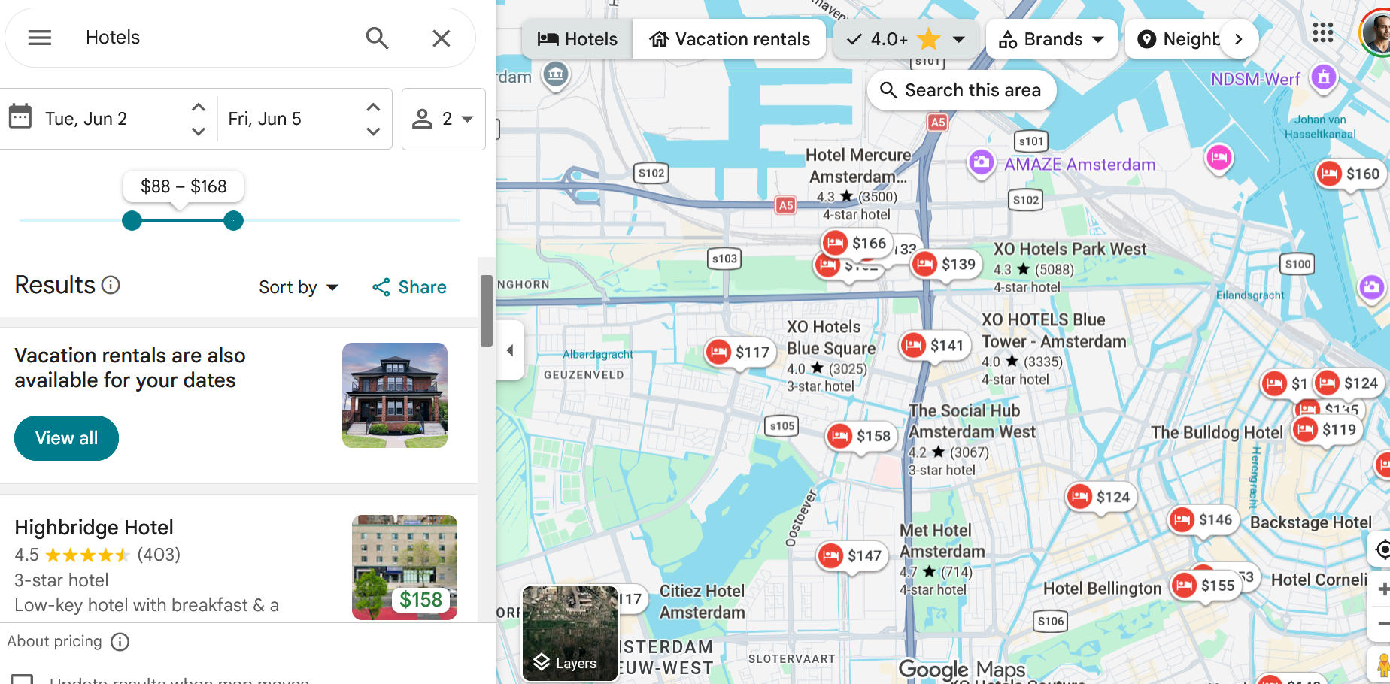Click the About pricing text
Image resolution: width=1390 pixels, height=684 pixels.
54,641
